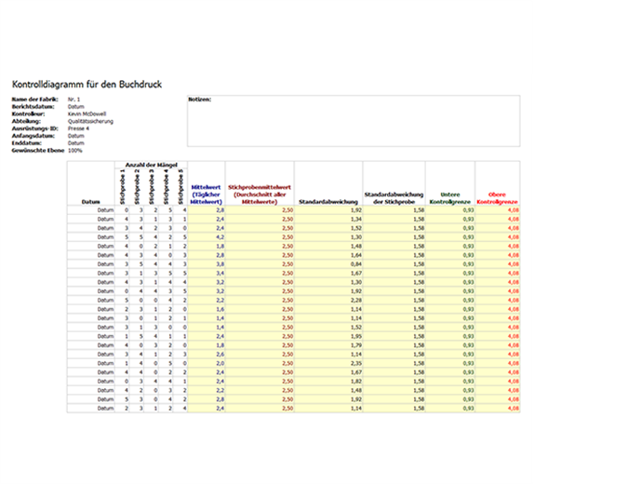This screenshot has height=484, width=628.
Task: Select the factory name value 'Nr. 1'
Action: click(73, 99)
